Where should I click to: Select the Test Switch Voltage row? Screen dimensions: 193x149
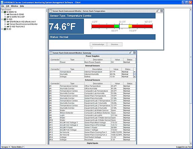pyautogui.click(x=93, y=137)
